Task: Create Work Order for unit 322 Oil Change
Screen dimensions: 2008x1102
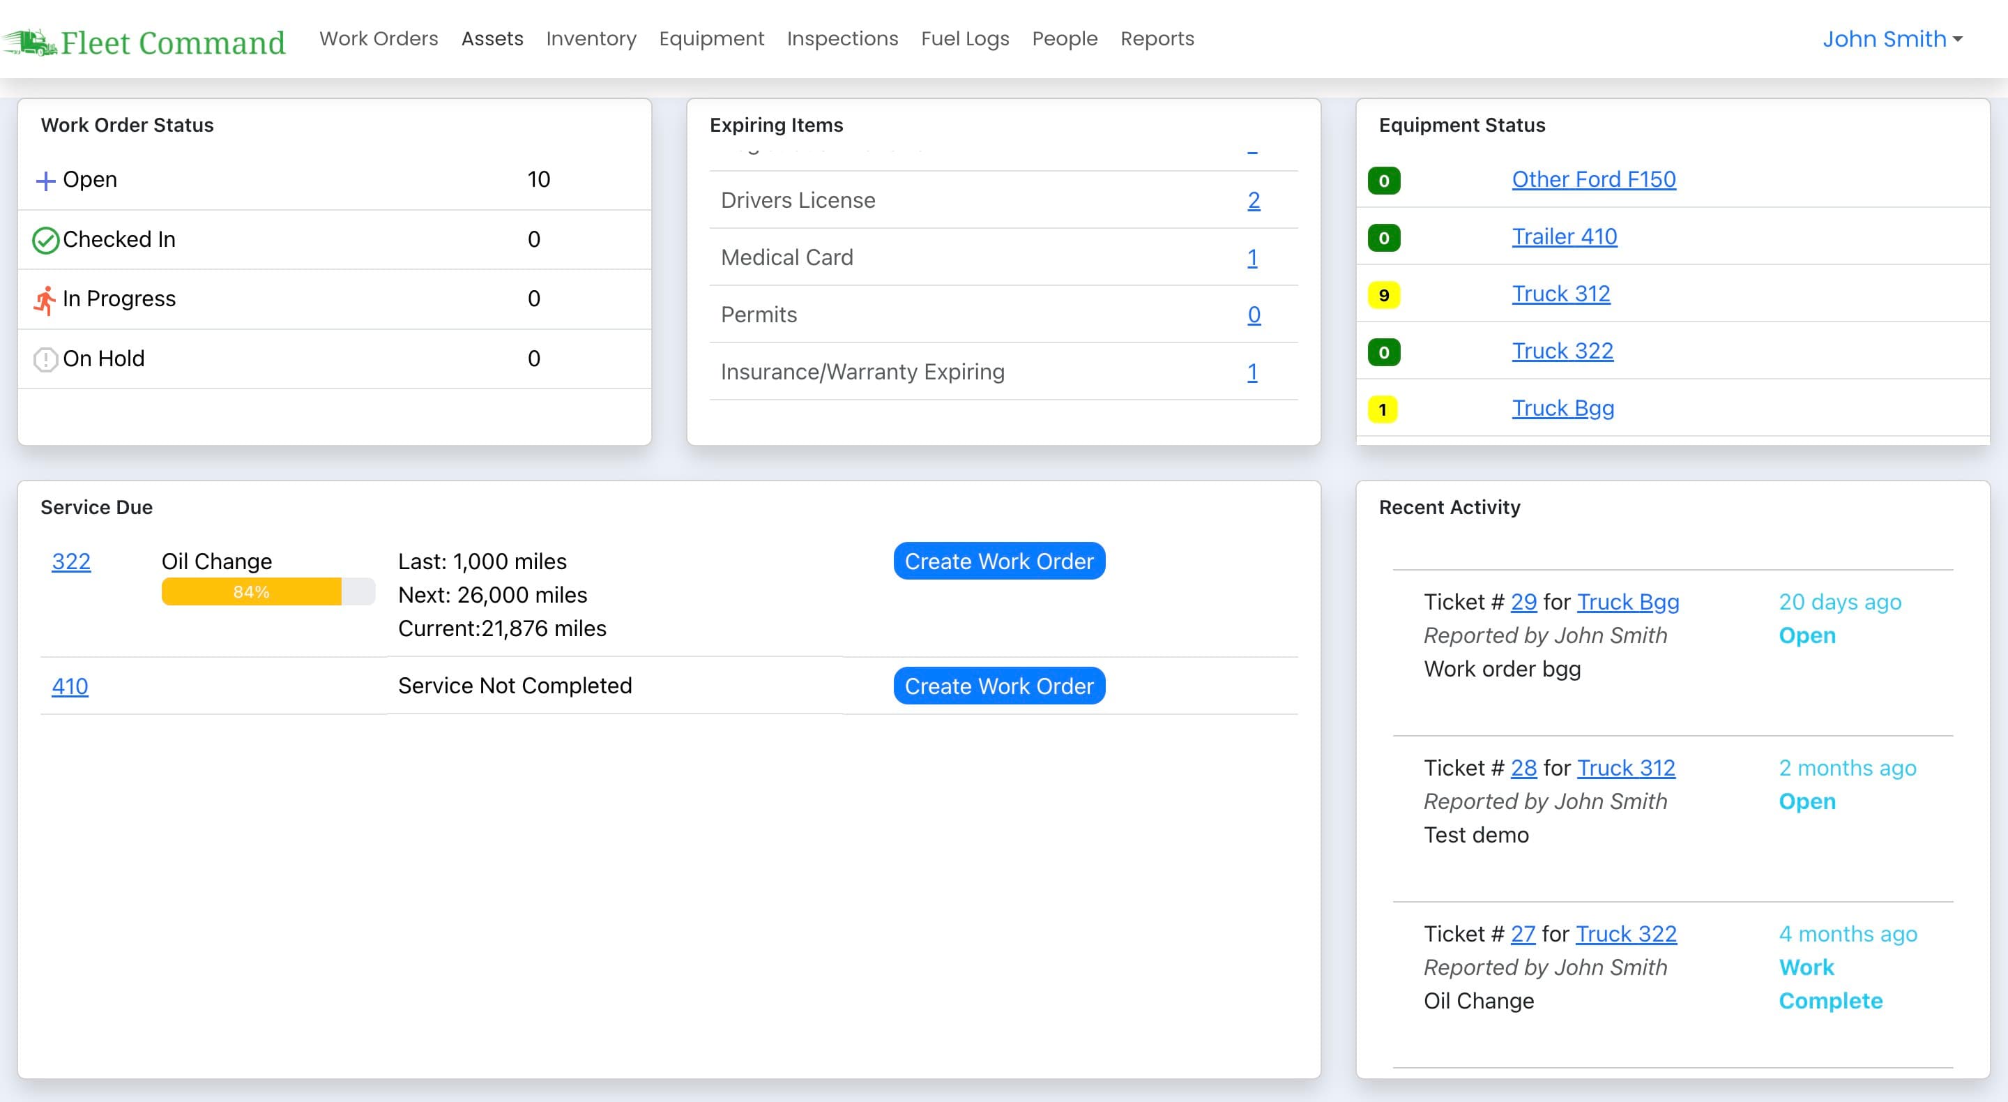Action: 999,561
